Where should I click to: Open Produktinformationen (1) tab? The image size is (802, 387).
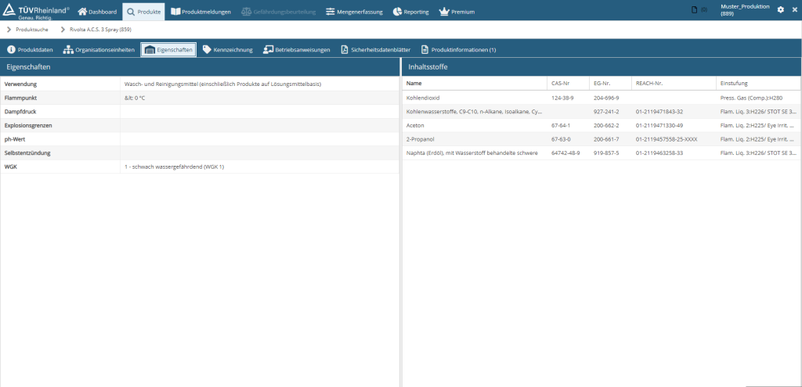pyautogui.click(x=459, y=49)
